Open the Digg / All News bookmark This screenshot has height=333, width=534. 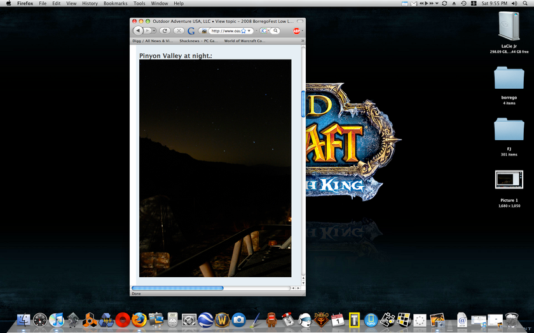(x=152, y=41)
